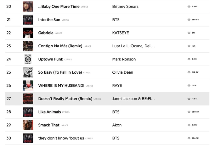Open the Like Animals song link
This screenshot has height=146, width=214.
(49, 112)
